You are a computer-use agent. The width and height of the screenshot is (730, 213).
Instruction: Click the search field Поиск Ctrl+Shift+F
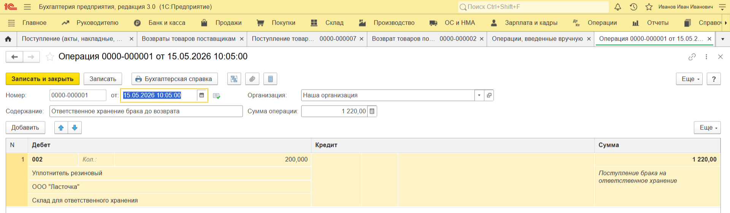click(x=533, y=7)
